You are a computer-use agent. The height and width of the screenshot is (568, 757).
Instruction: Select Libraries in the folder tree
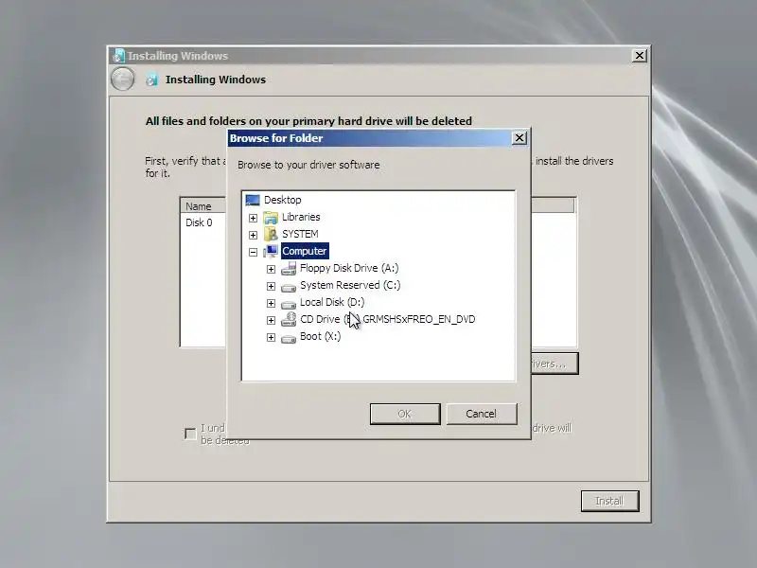(301, 217)
